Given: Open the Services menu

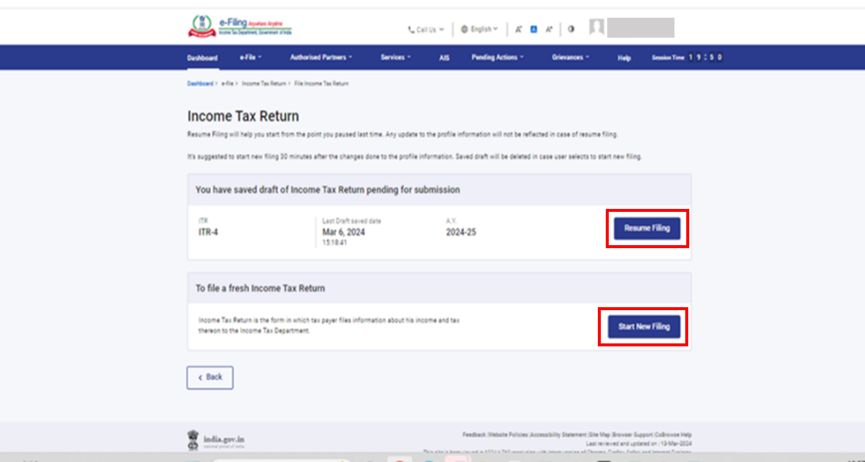Looking at the screenshot, I should click(395, 58).
